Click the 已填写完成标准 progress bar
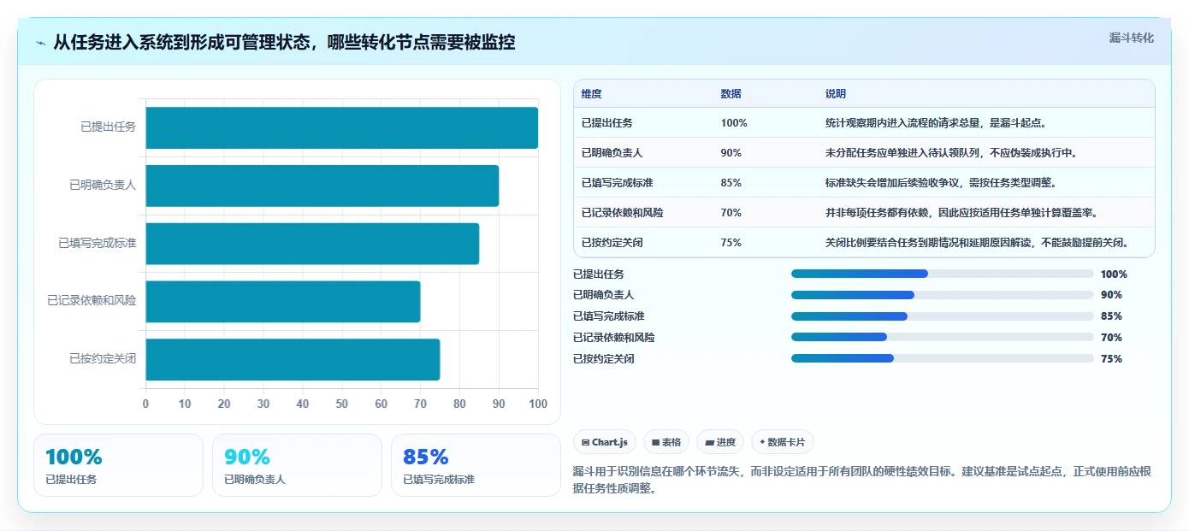 pos(942,316)
